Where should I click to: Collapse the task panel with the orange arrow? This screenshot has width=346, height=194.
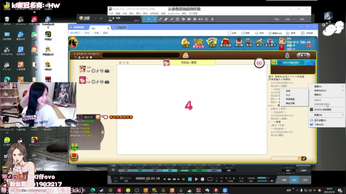tap(102, 132)
